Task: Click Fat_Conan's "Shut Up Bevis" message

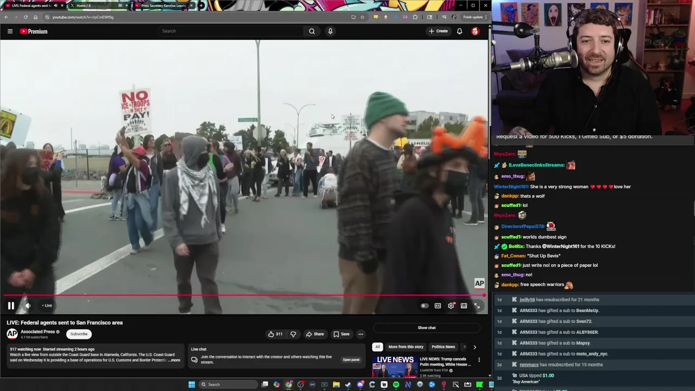Action: 544,256
